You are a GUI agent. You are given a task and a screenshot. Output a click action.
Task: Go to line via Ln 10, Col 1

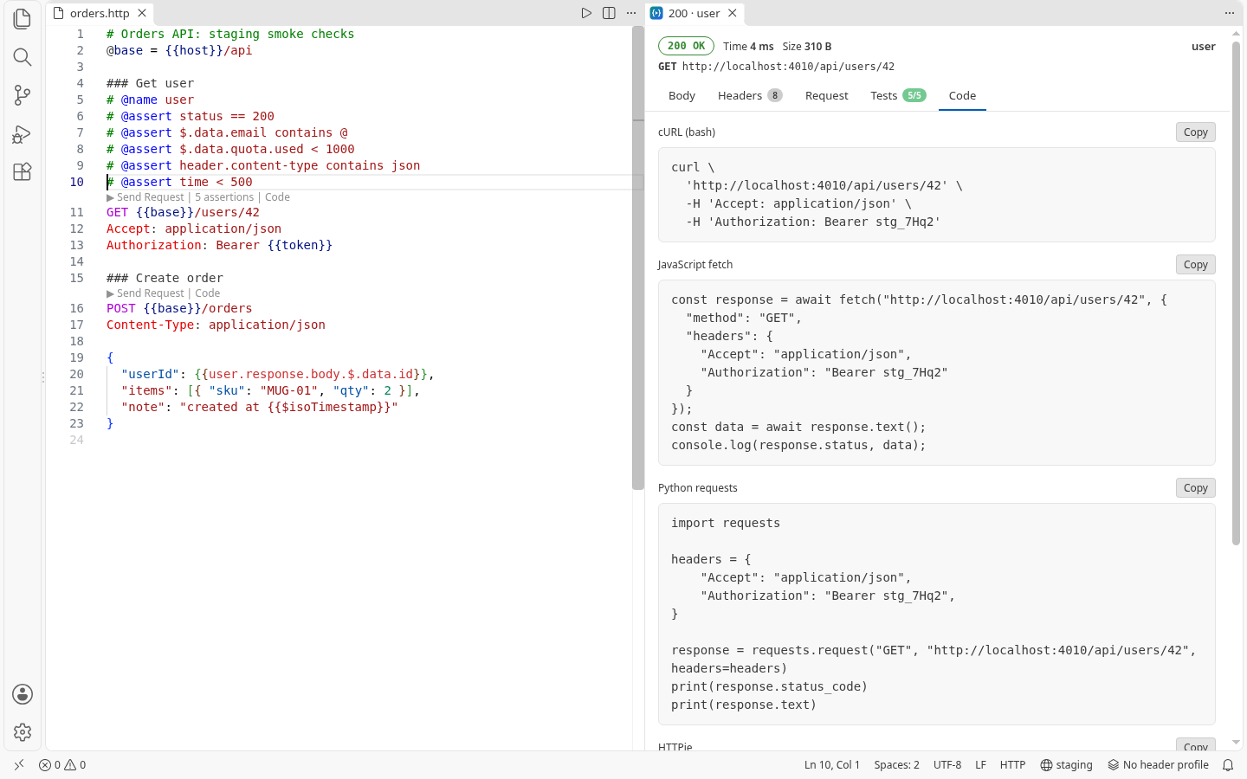click(x=831, y=765)
